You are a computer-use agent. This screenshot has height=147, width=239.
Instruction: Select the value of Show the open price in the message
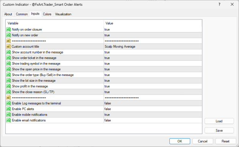point(153,69)
